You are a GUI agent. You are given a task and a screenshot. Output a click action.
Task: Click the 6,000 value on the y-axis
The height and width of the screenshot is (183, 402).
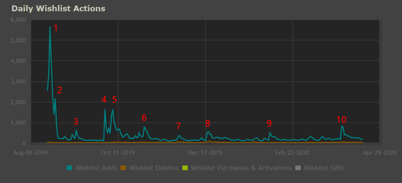click(18, 20)
